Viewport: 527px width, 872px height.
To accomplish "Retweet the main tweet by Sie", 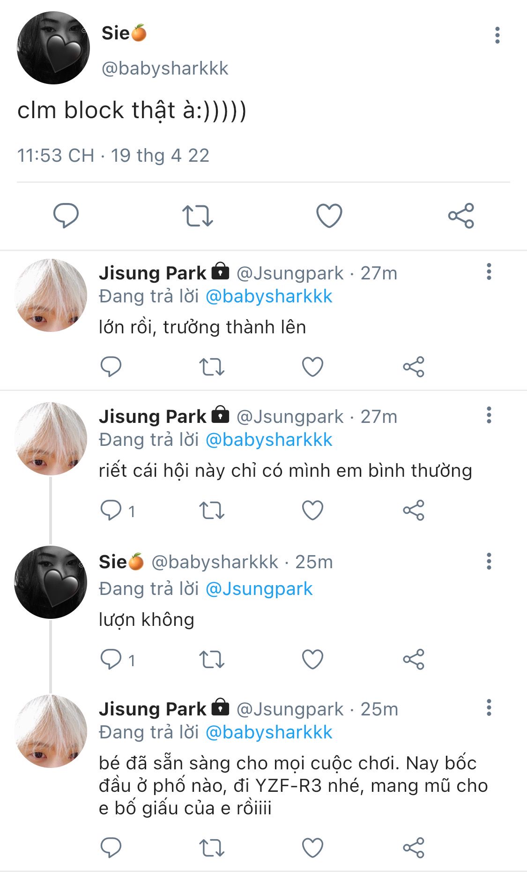I will (197, 216).
